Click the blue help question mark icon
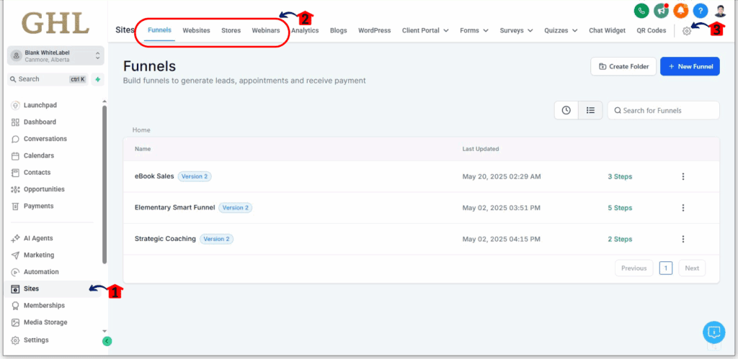 click(x=701, y=10)
